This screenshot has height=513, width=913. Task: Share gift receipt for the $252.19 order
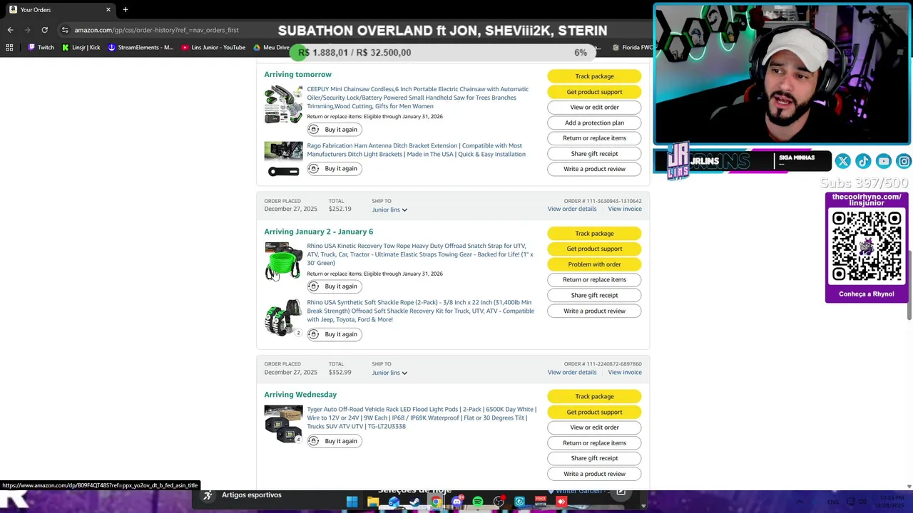click(594, 295)
